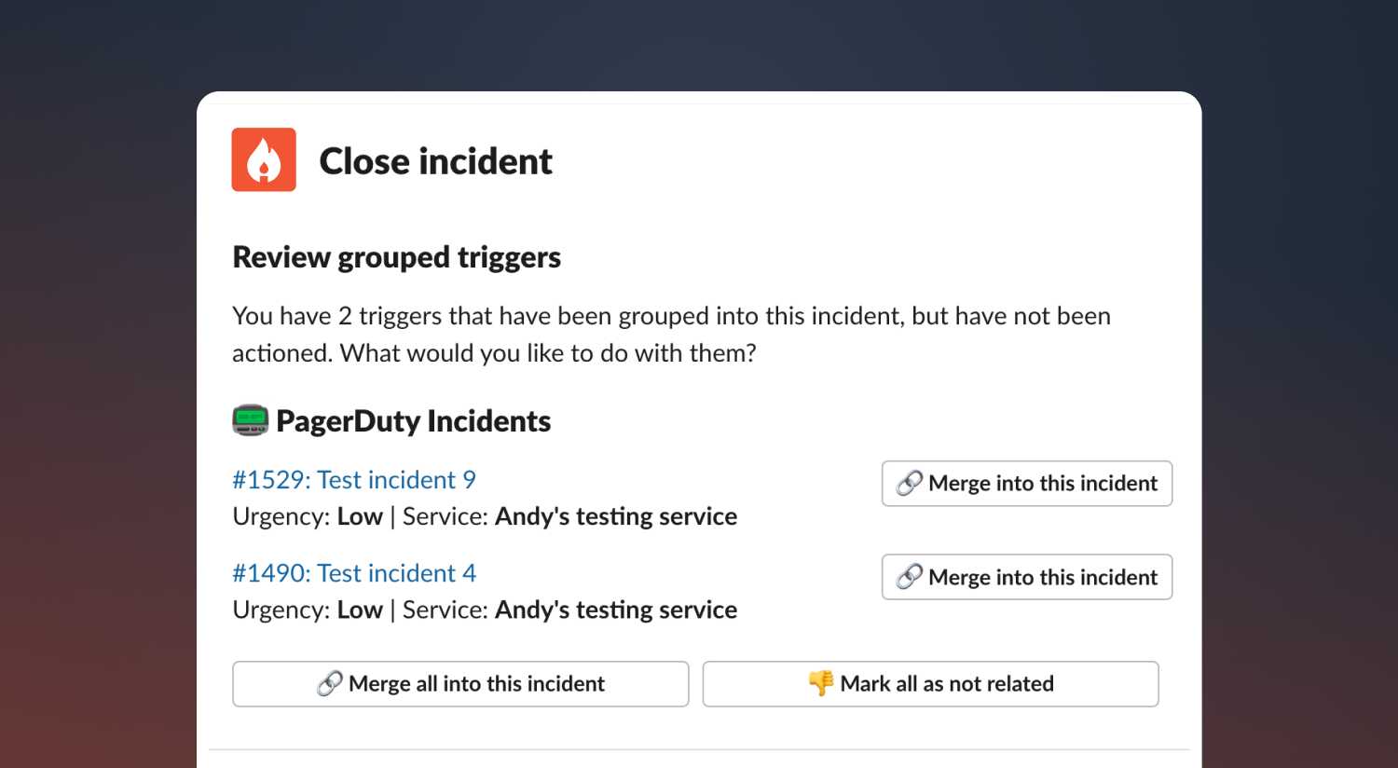The image size is (1398, 768).
Task: Click the chain-link icon beside Test incident 9
Action: coord(909,483)
